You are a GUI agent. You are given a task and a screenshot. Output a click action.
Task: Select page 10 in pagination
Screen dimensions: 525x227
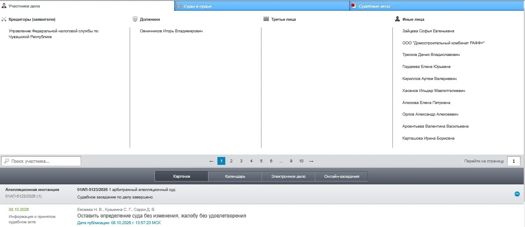click(301, 161)
